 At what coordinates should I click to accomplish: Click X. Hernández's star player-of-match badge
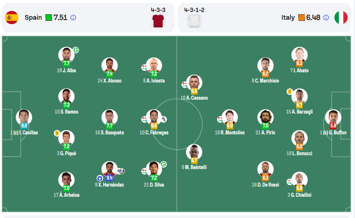click(100, 178)
